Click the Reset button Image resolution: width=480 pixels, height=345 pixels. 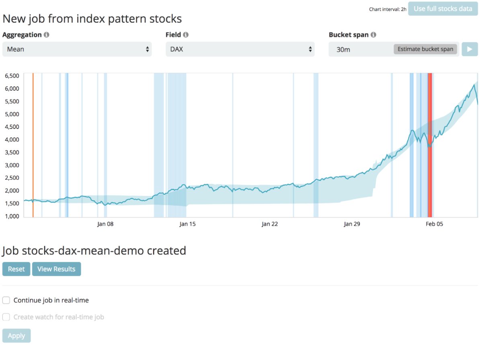point(16,269)
